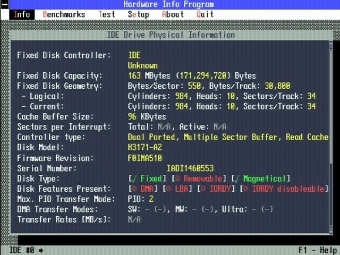Click the serial number IADI1460553
Image resolution: width=340 pixels, height=255 pixels.
click(190, 168)
